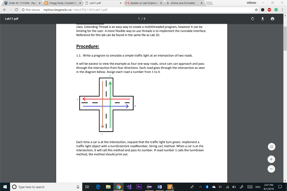Toggle Bluetooth from the system tray
The width and height of the screenshot is (287, 191).
pyautogui.click(x=207, y=187)
